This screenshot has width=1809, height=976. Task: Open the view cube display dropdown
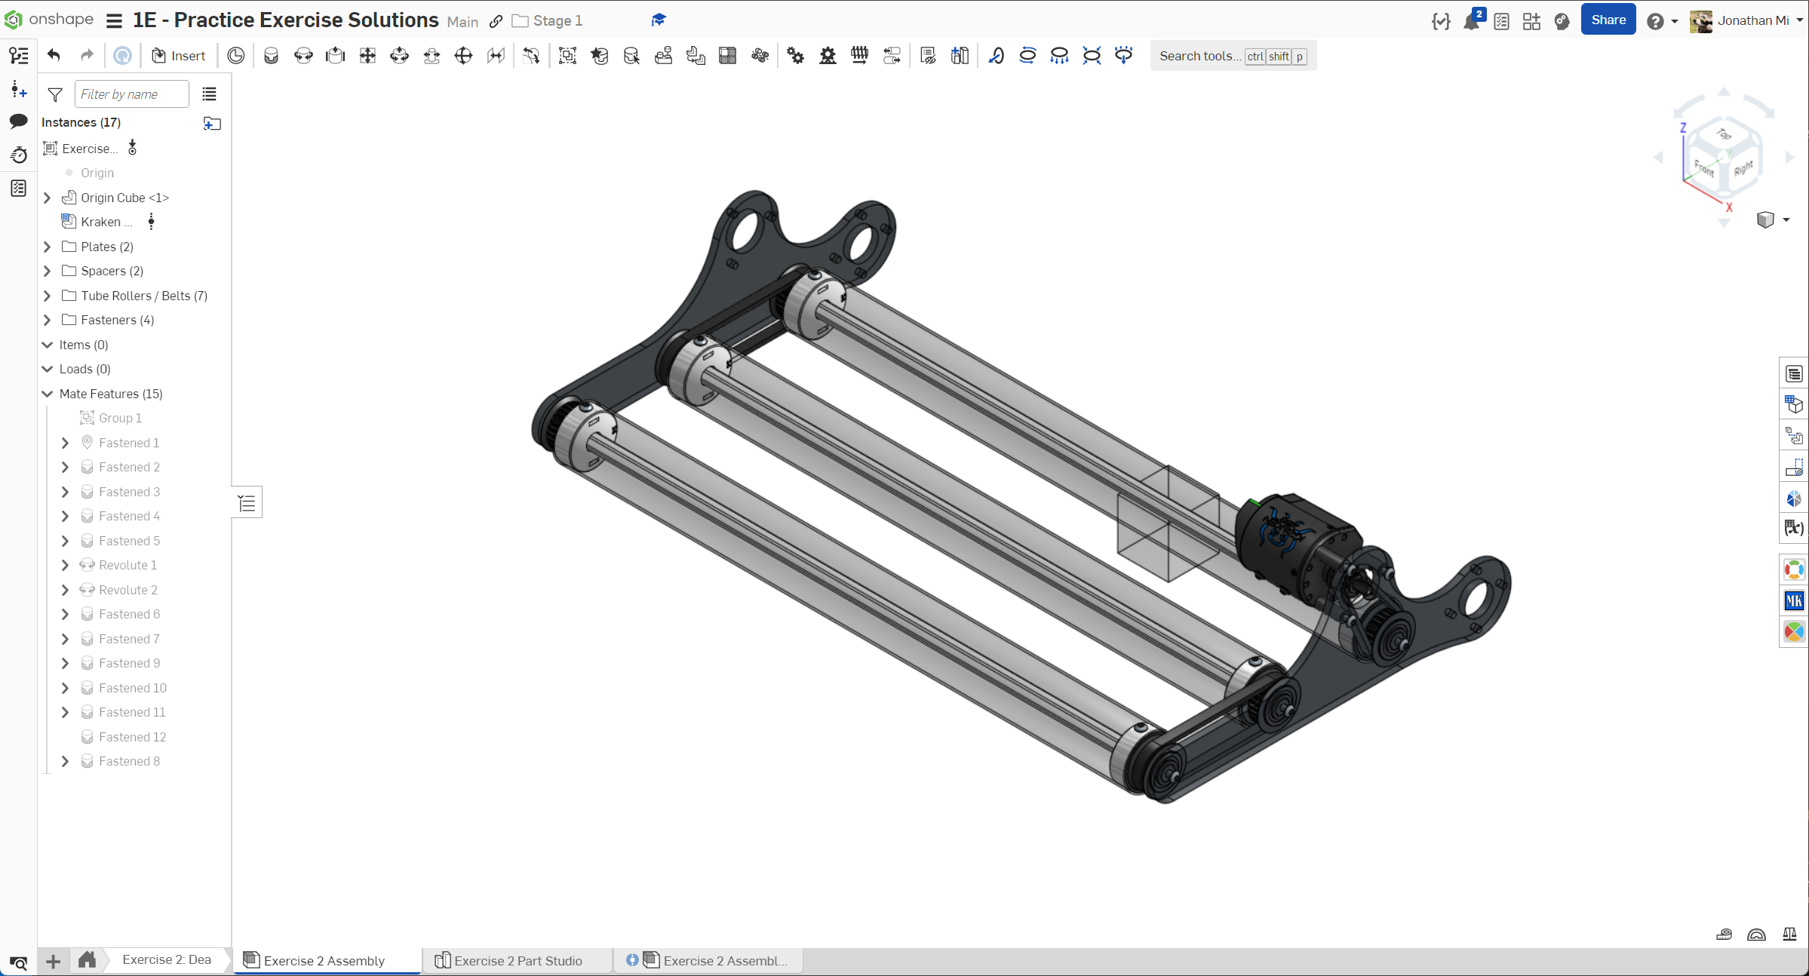tap(1786, 219)
